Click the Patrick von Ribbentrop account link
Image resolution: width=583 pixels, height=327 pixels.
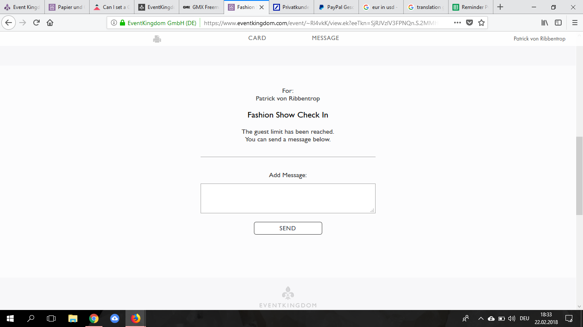[x=539, y=39]
